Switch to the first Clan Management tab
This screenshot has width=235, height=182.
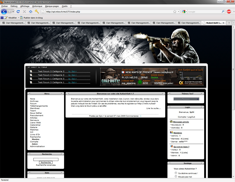(13, 23)
